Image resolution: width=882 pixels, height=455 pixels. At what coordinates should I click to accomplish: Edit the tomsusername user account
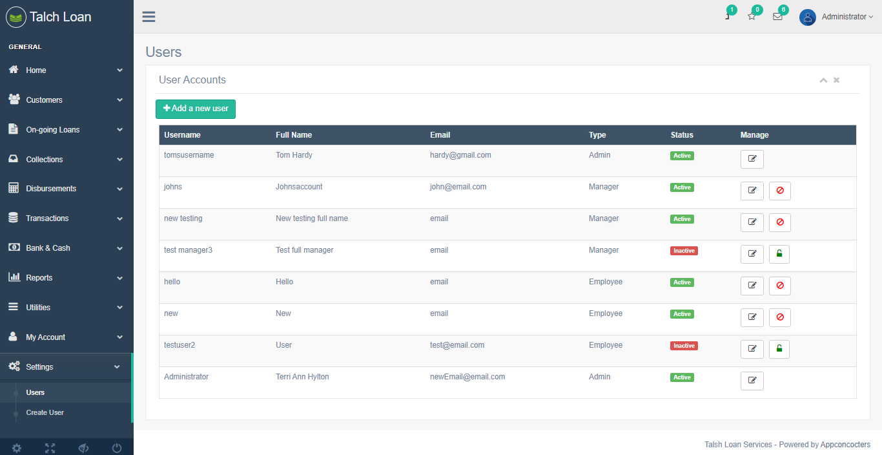pos(752,160)
